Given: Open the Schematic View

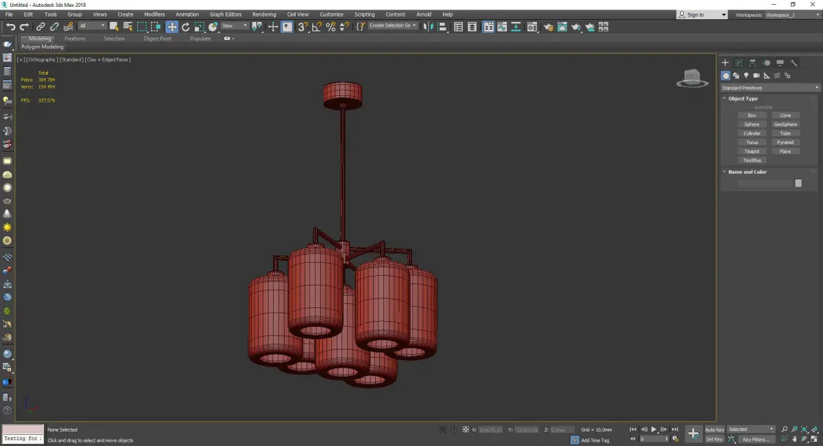Looking at the screenshot, I should (515, 27).
